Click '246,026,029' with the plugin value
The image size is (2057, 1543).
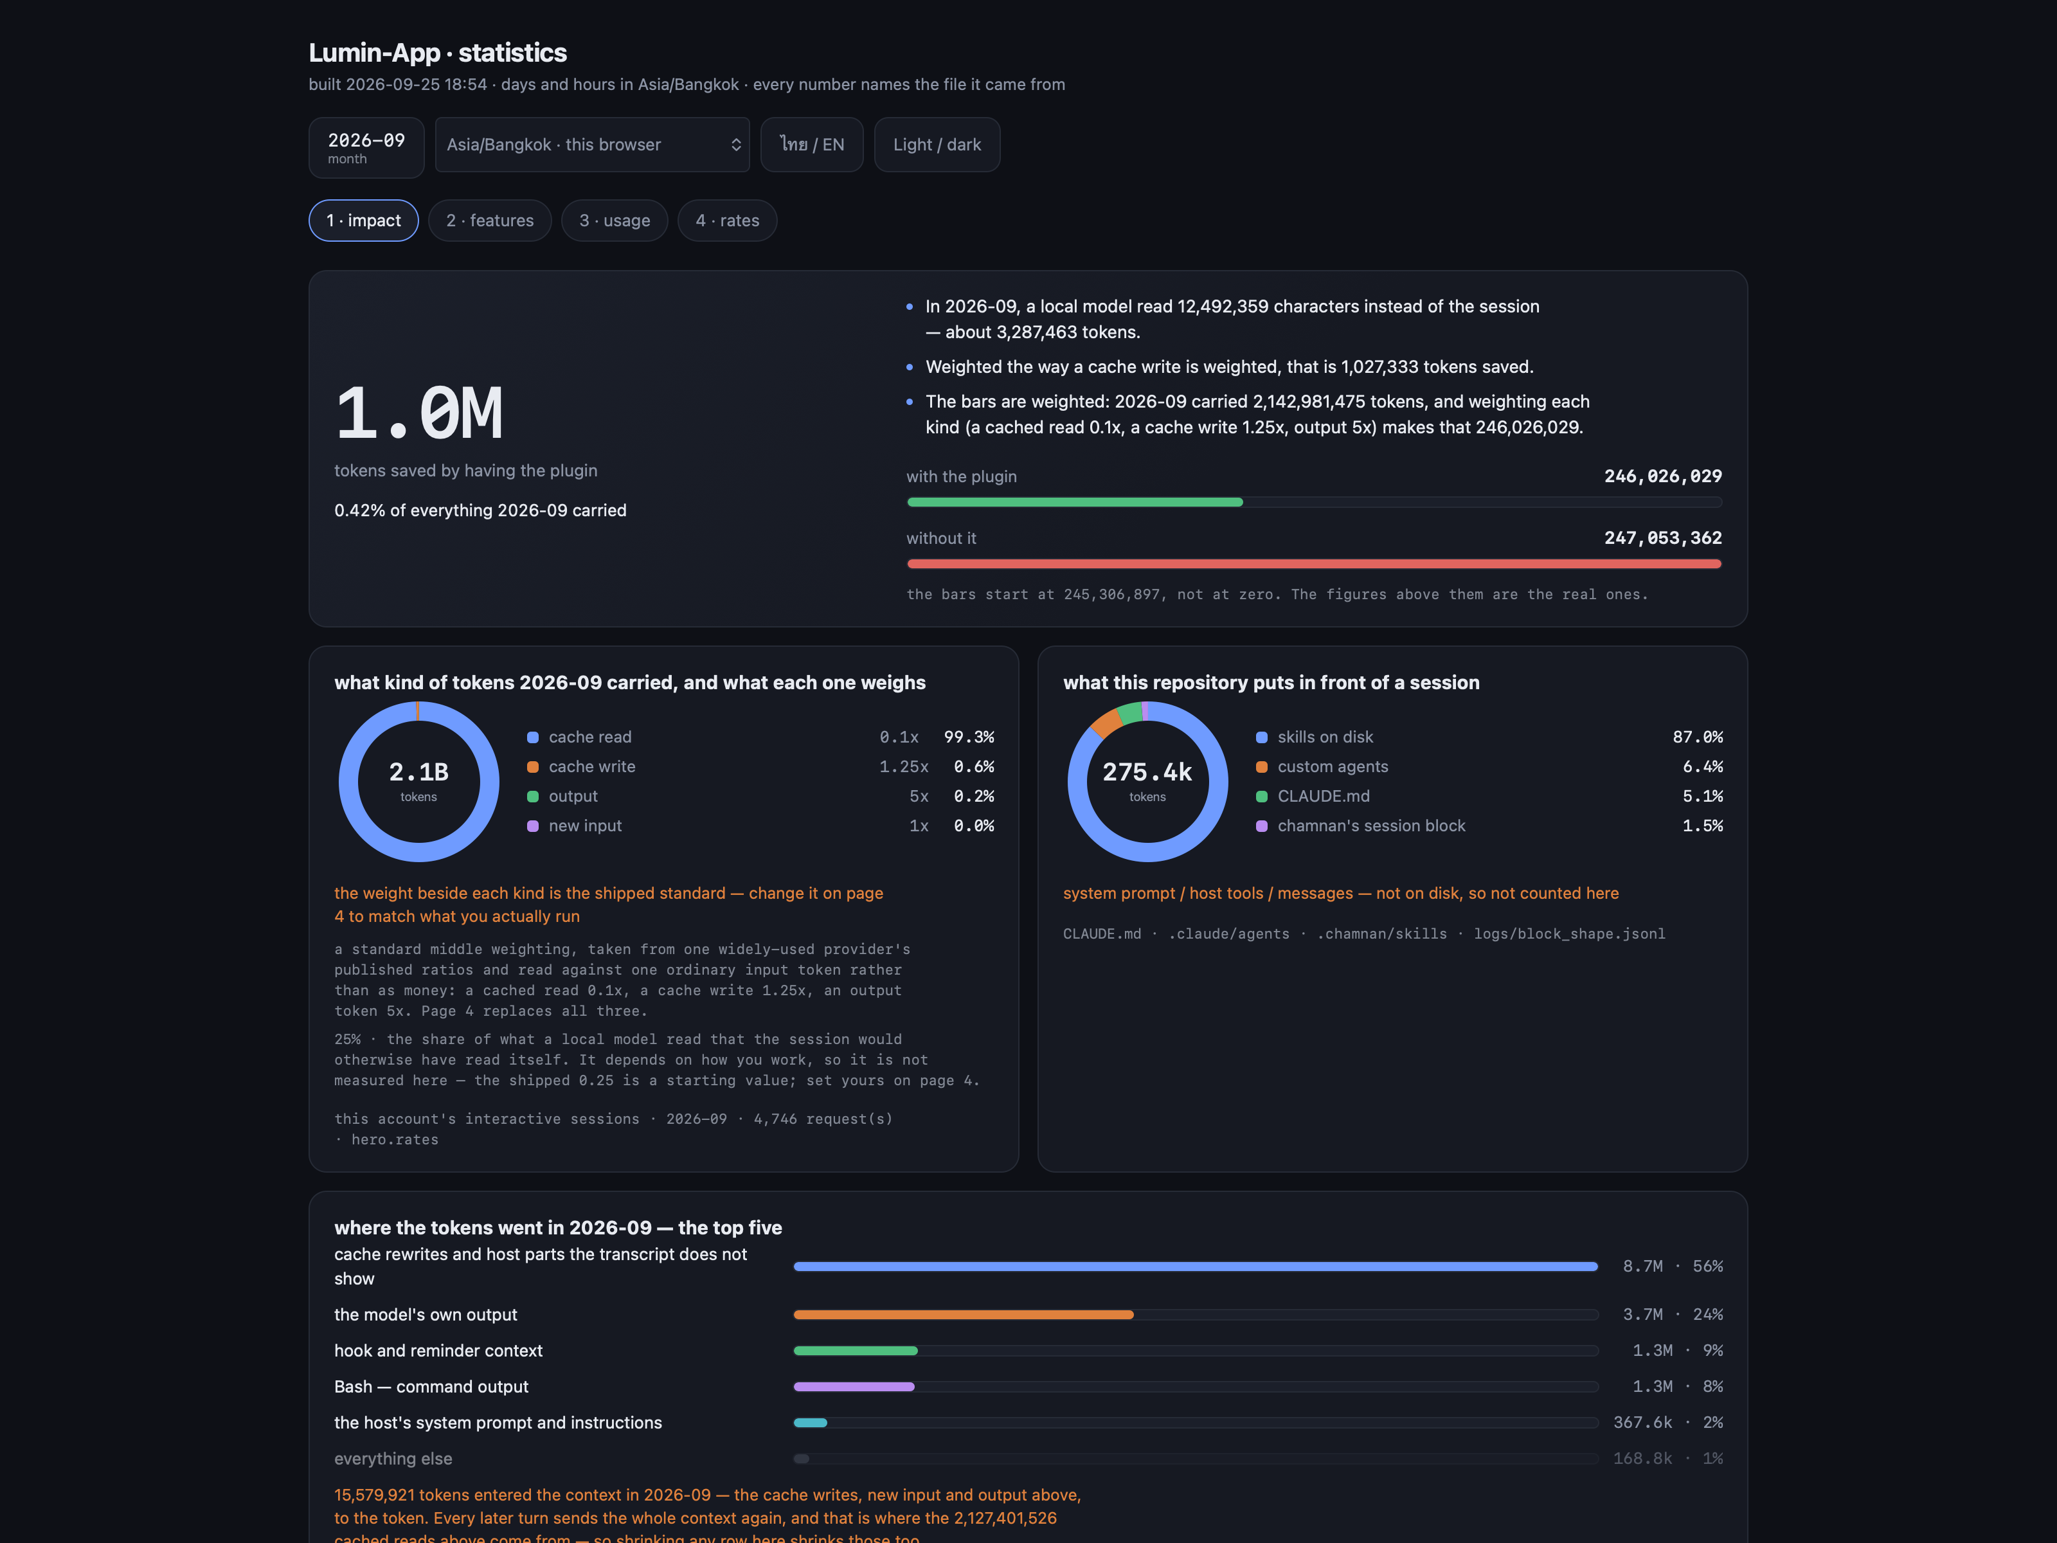pos(1663,476)
